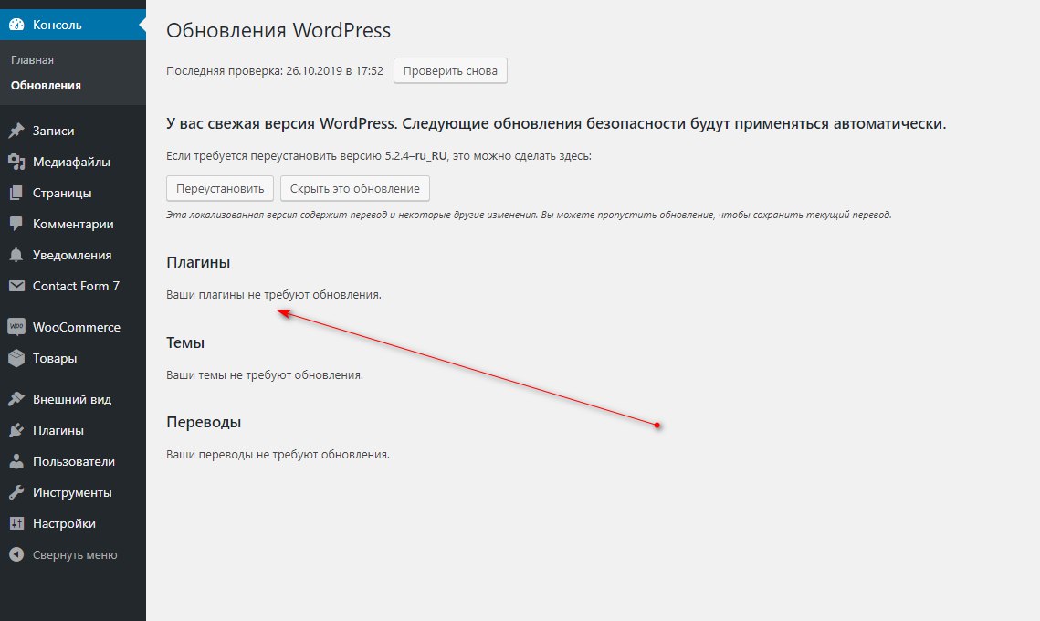Open the Записи menu
The width and height of the screenshot is (1040, 621).
pos(73,131)
